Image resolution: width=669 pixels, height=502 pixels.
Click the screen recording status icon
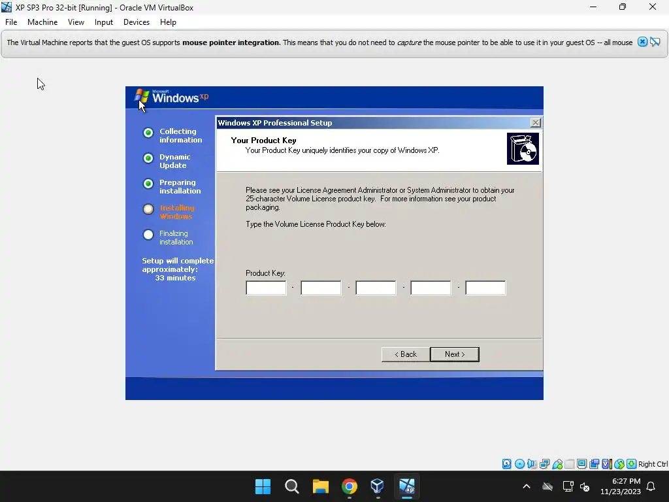point(594,463)
